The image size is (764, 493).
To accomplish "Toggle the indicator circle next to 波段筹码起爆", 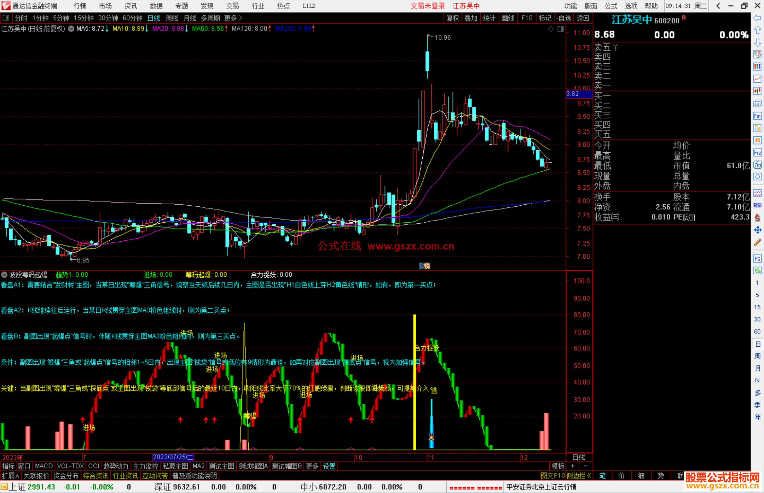I will [x=4, y=275].
